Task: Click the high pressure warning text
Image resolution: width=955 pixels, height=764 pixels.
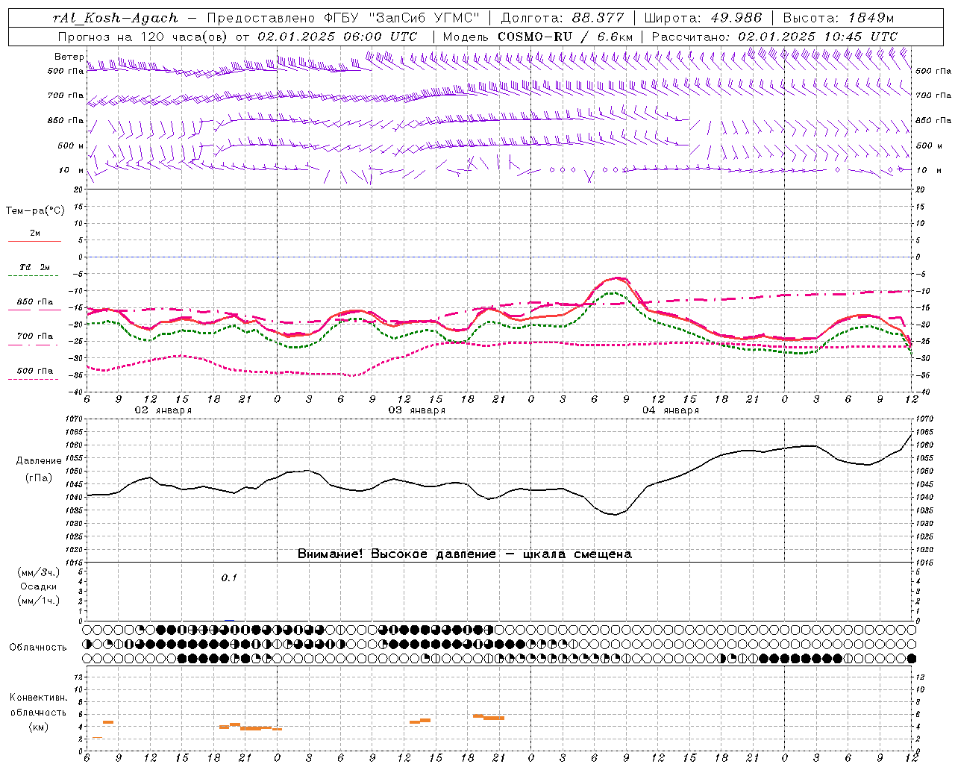Action: tap(465, 554)
